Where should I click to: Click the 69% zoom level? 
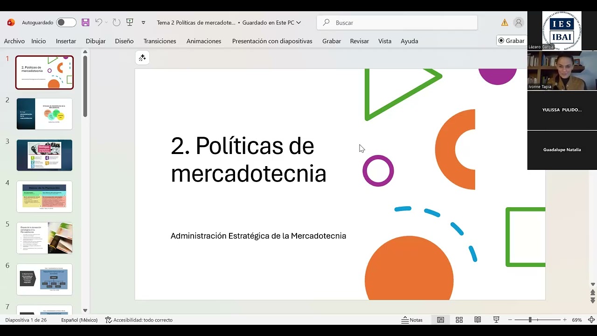point(577,320)
